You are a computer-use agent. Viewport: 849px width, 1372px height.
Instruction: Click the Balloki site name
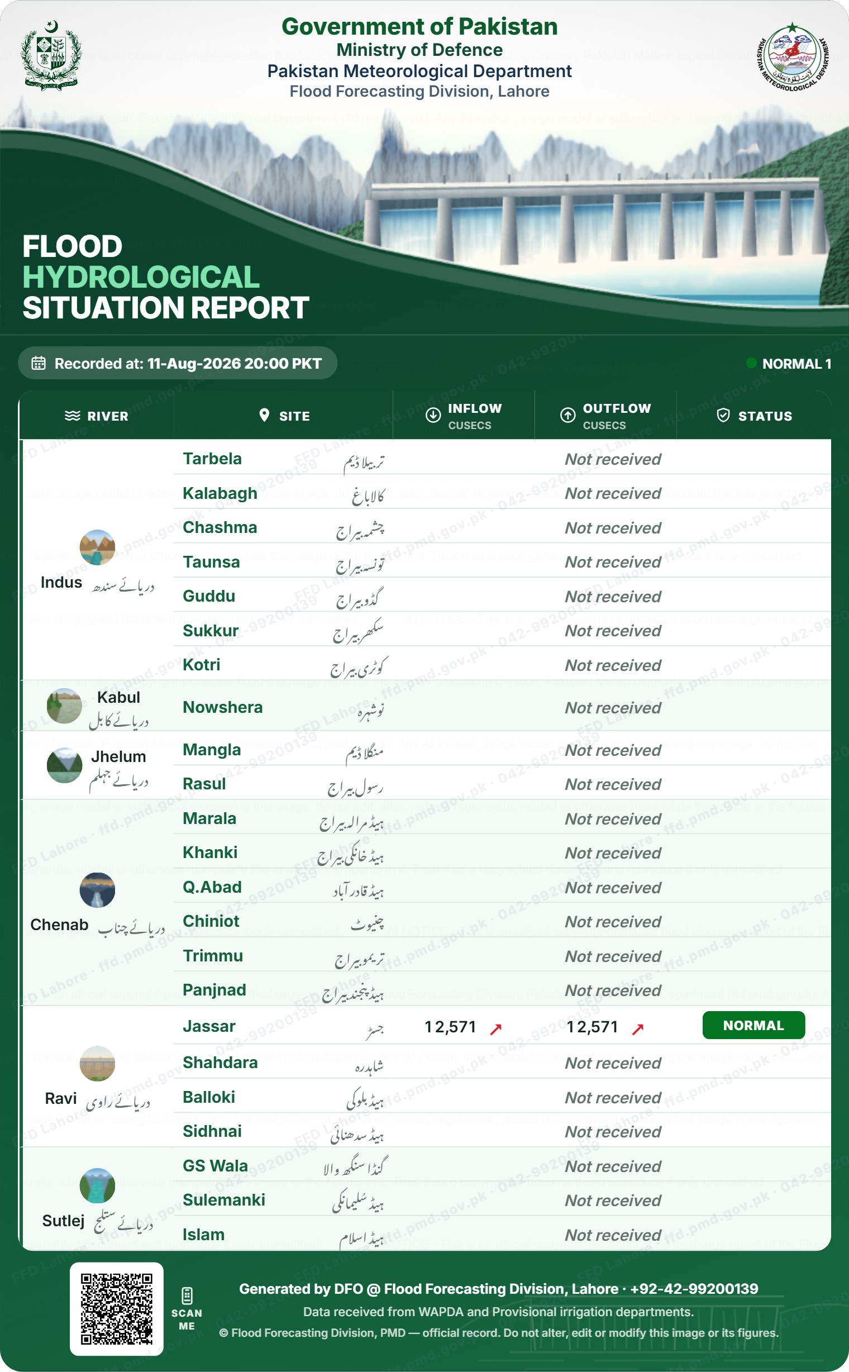(209, 1097)
